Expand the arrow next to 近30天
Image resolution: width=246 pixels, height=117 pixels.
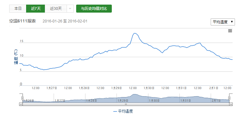[70, 9]
